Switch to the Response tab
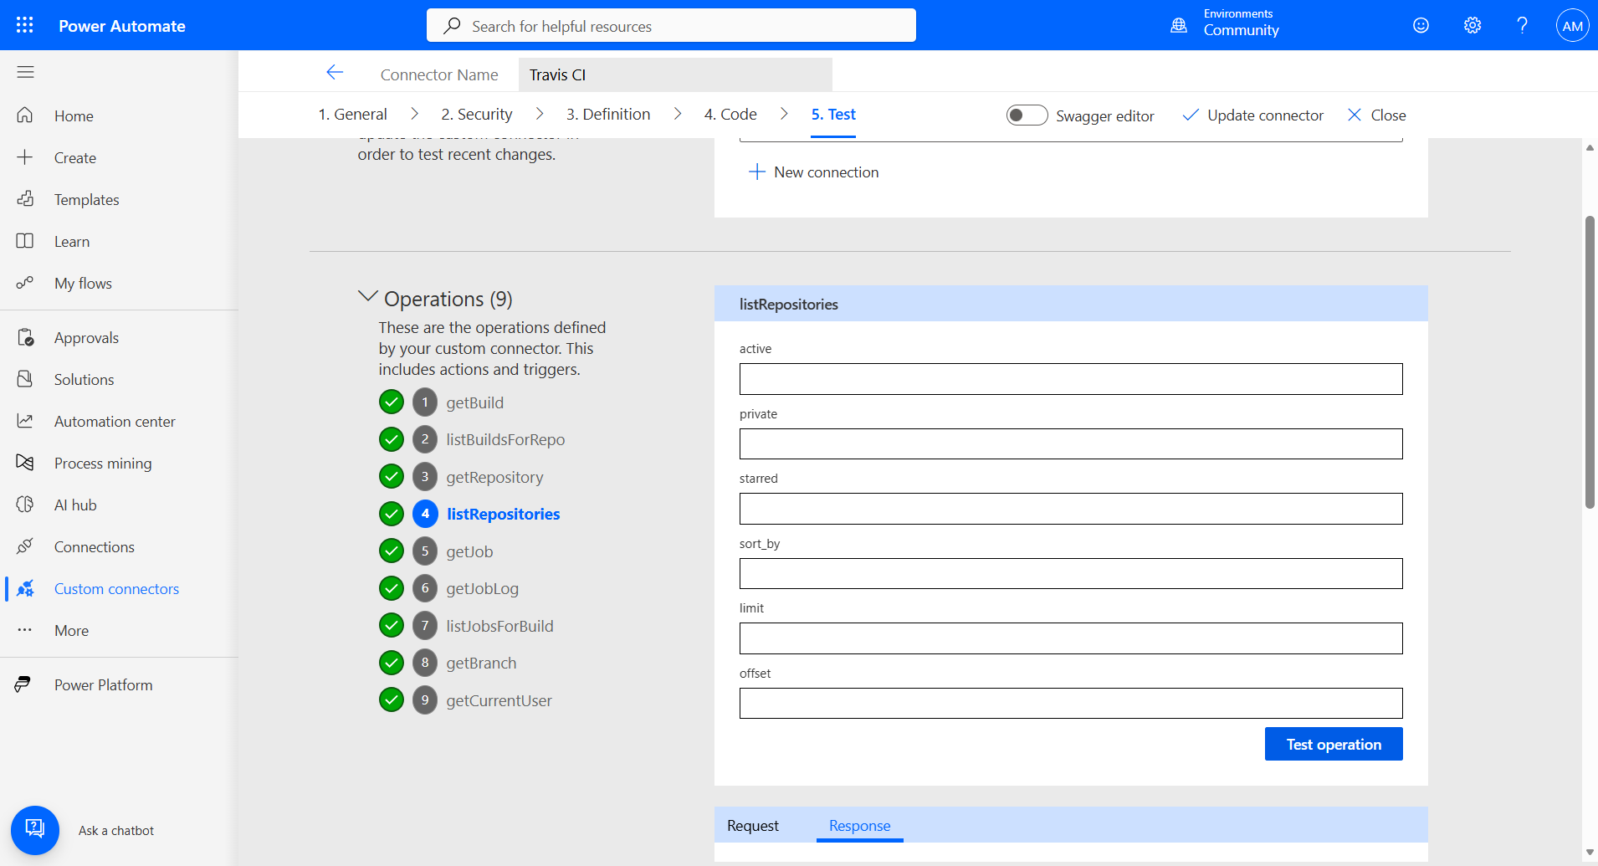 [859, 825]
